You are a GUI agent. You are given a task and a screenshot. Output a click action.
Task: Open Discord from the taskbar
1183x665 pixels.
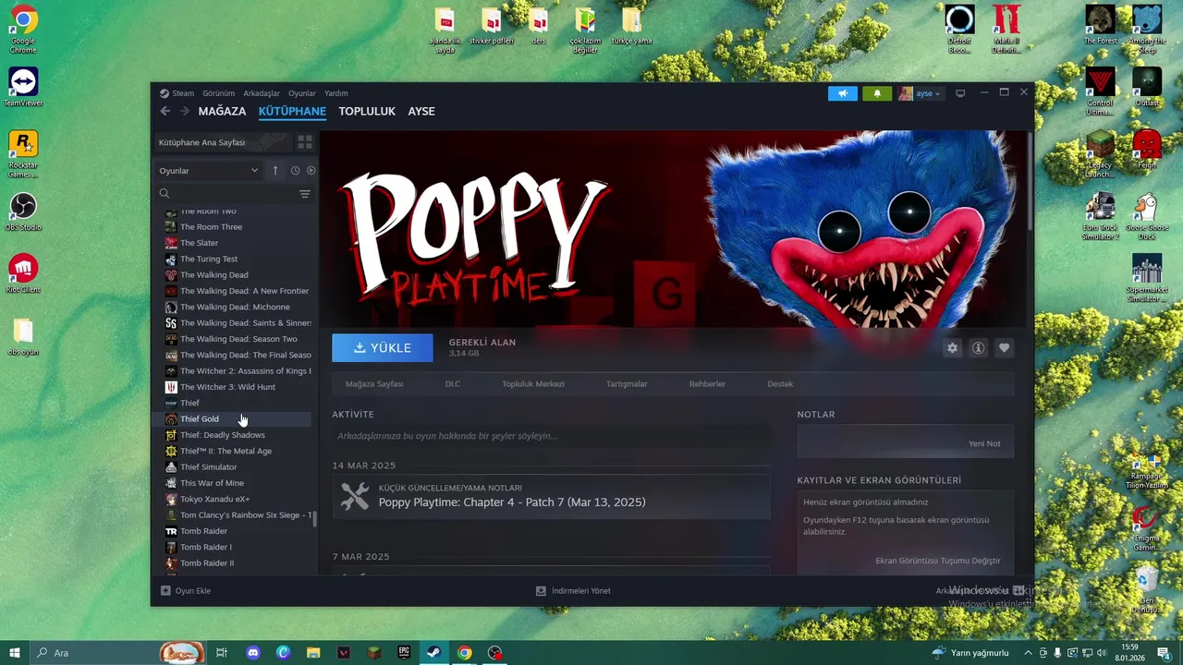coord(253,653)
